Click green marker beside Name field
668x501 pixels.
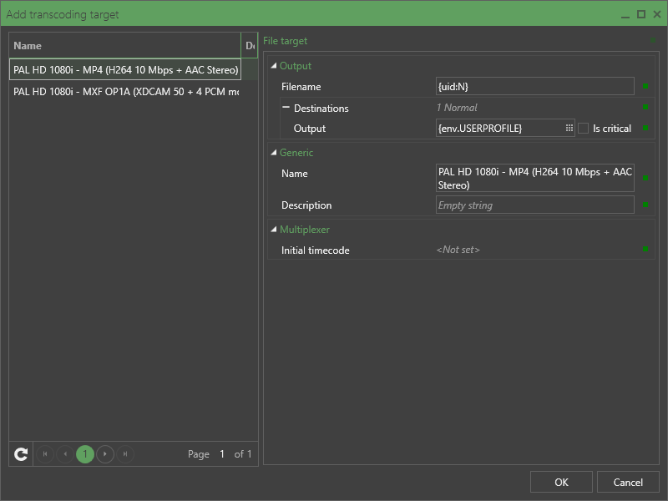(x=645, y=178)
